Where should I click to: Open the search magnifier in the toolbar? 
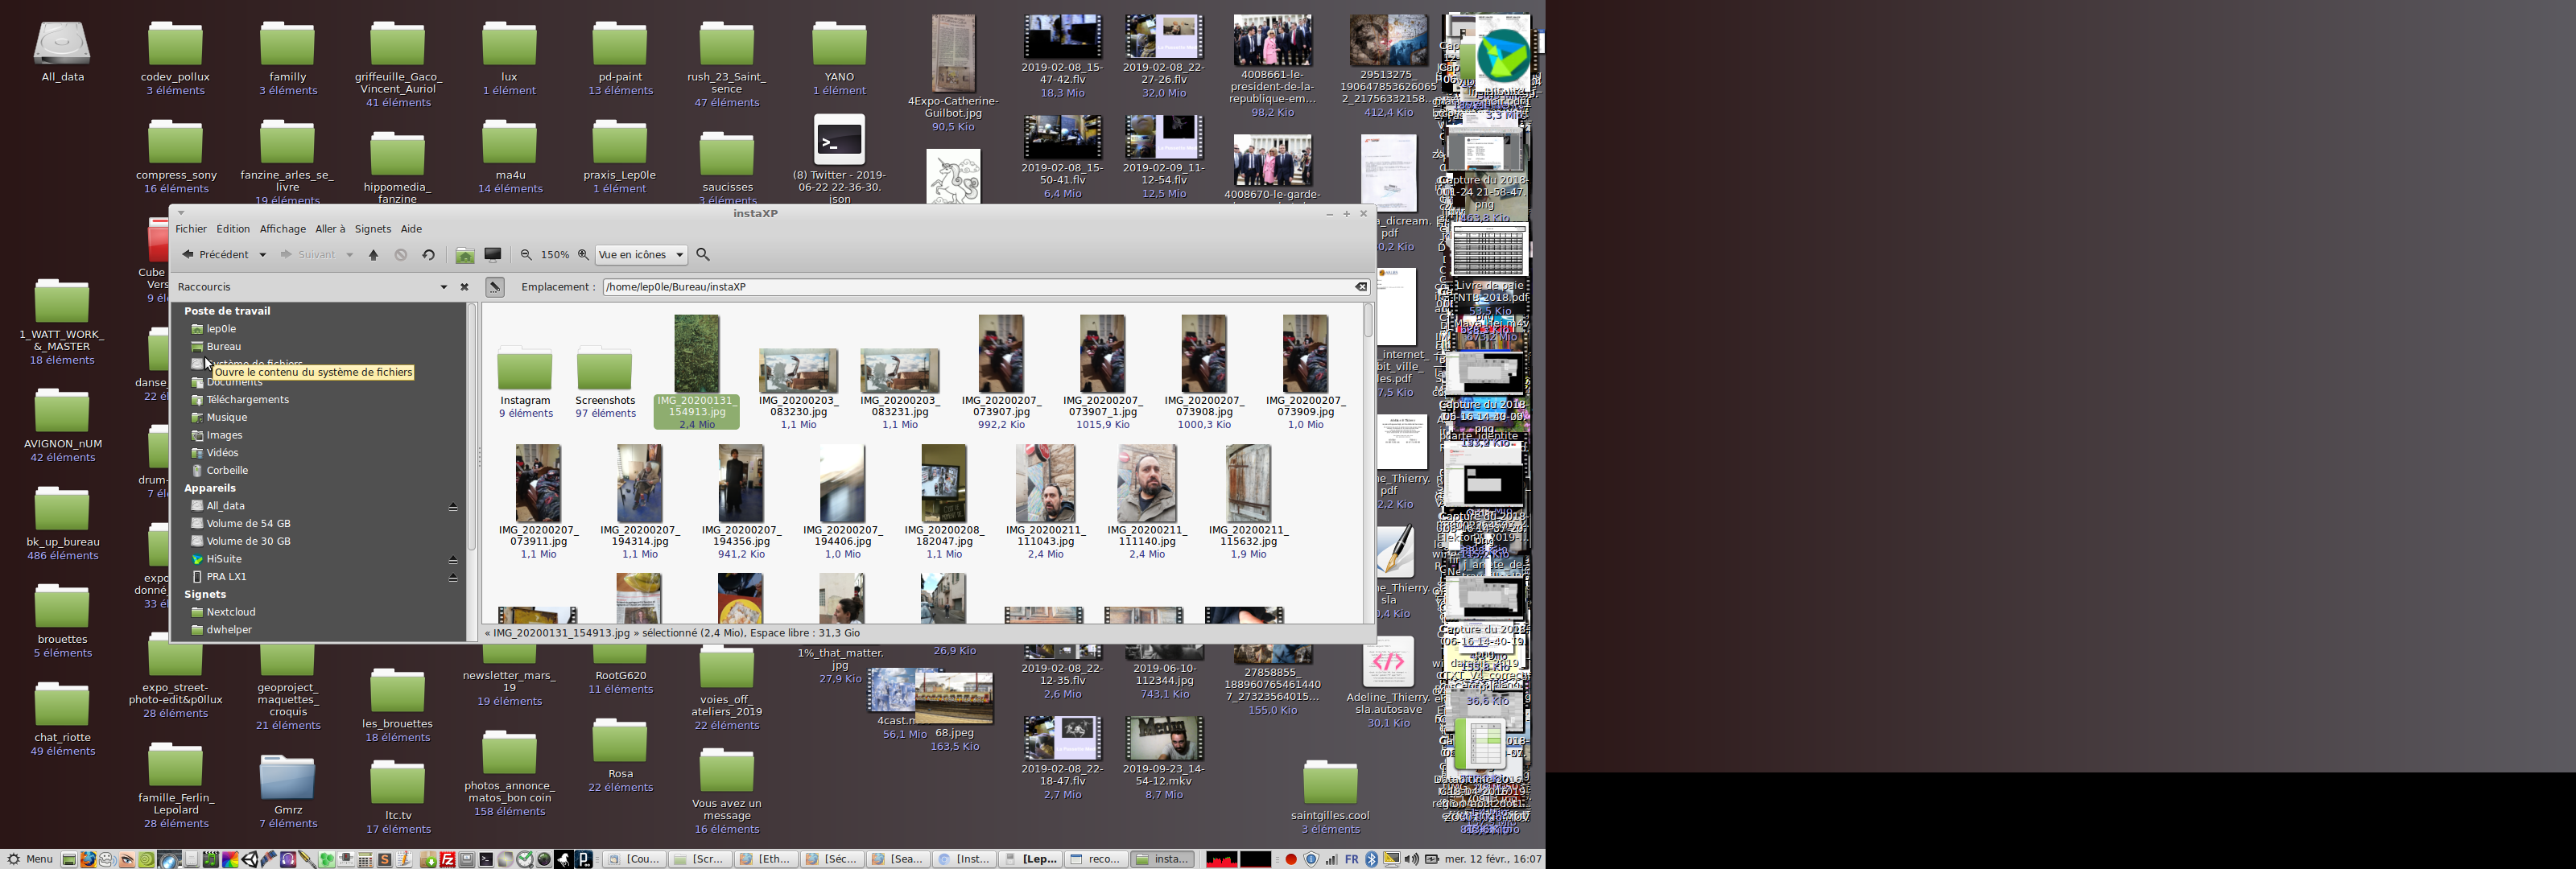703,255
